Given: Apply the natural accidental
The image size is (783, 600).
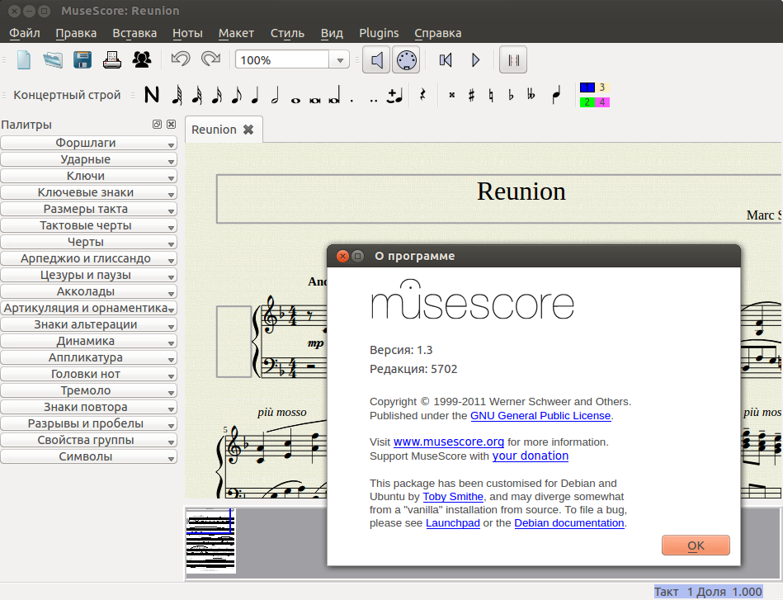Looking at the screenshot, I should click(x=492, y=94).
